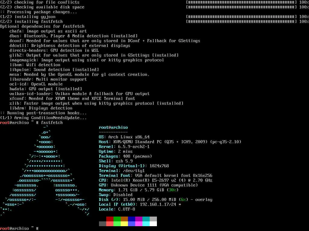
Task: Click the dark gray color swatch
Action: pyautogui.click(x=103, y=224)
